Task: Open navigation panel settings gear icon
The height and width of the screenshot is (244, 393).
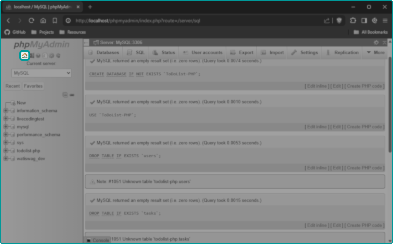Action: [52, 55]
